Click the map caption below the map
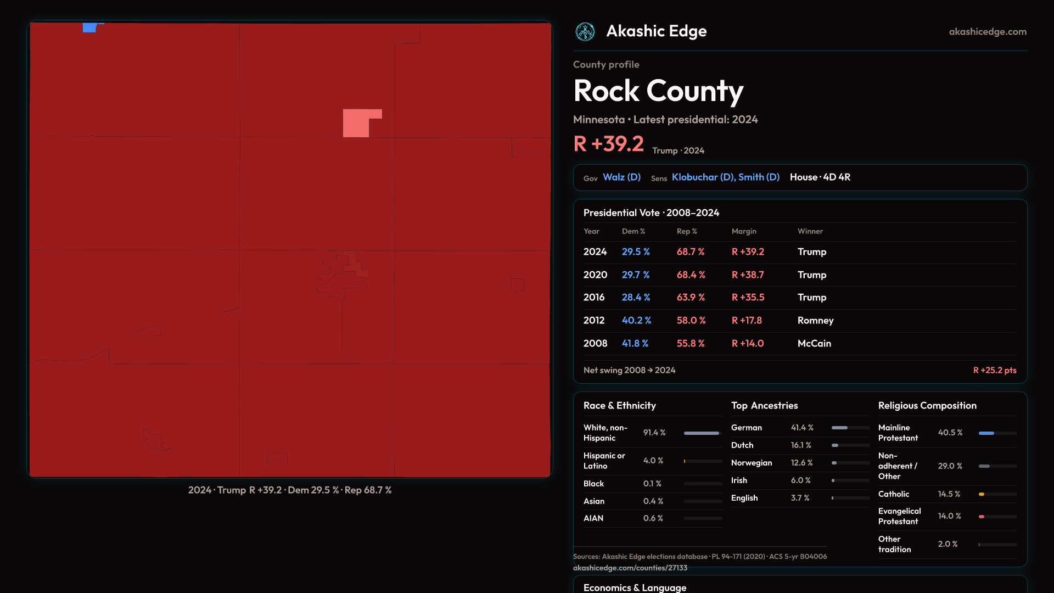 tap(289, 490)
